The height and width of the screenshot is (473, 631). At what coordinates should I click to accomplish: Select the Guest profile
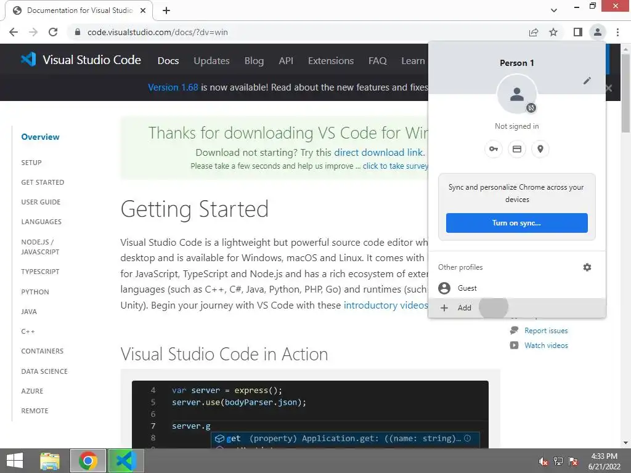517,288
